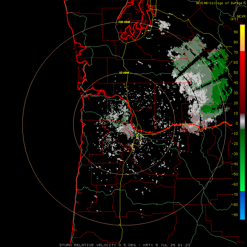Click the '90' value on velocity scale

pos(236,32)
